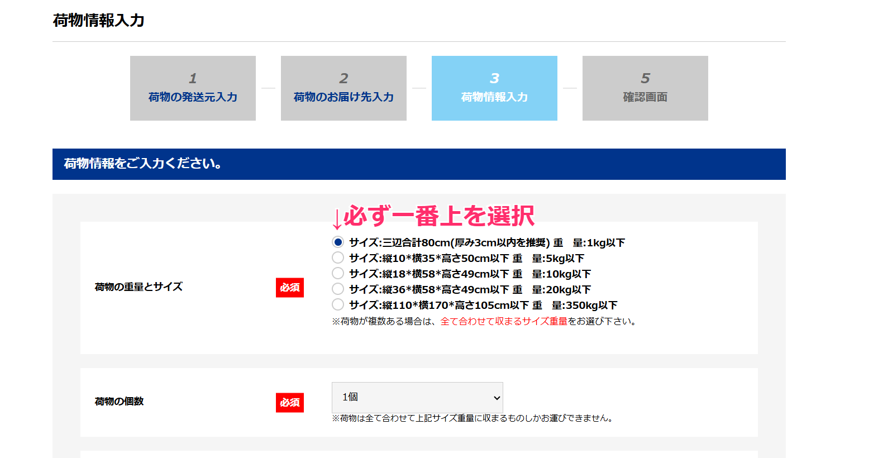Select the 縦36*横58*高さ49cm 20kg以下 radio button
The image size is (878, 458).
338,289
